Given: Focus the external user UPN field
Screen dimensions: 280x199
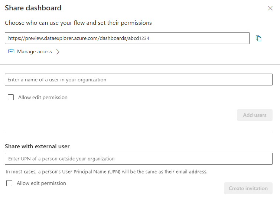Looking at the screenshot, I should click(x=139, y=159).
